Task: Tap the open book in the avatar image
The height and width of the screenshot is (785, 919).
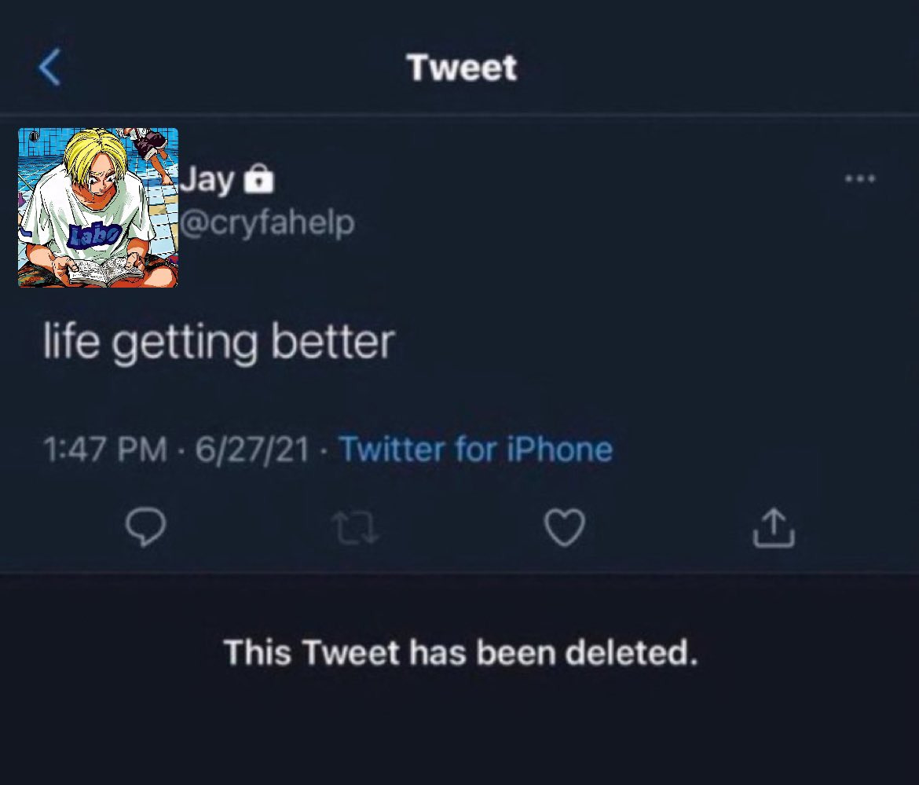Action: (x=101, y=271)
